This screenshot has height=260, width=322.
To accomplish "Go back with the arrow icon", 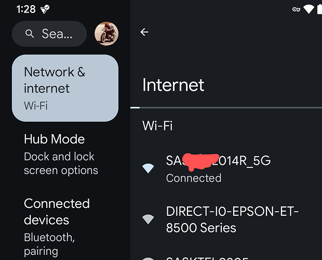I will pyautogui.click(x=144, y=32).
